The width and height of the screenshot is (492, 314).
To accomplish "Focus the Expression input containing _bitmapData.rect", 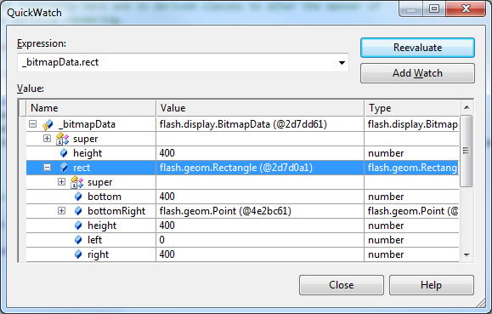I will (183, 62).
